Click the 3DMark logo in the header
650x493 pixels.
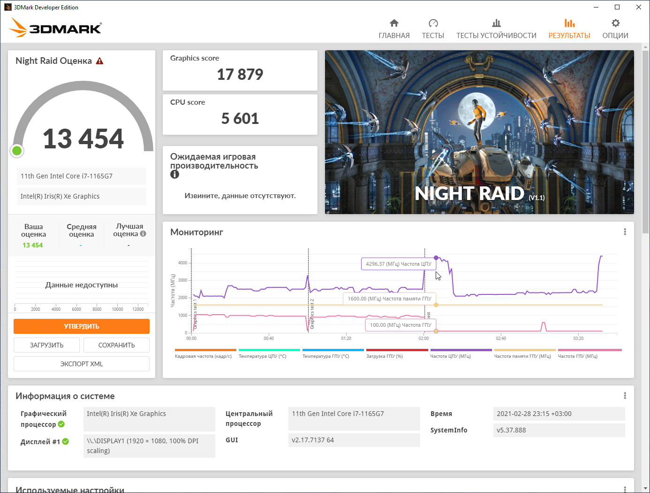tap(55, 27)
